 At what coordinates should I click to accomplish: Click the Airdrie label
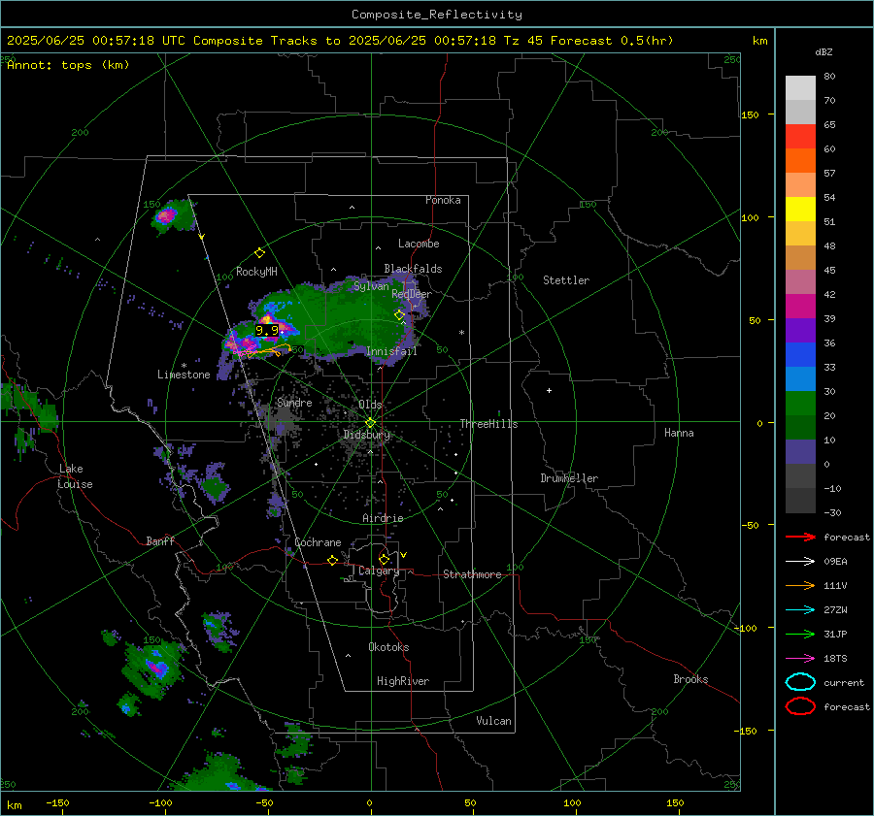pos(383,518)
